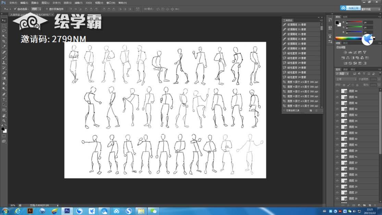Viewport: 382px width, 215px height.
Task: Open the 基本功能 workspace dropdown
Action: pyautogui.click(x=370, y=9)
